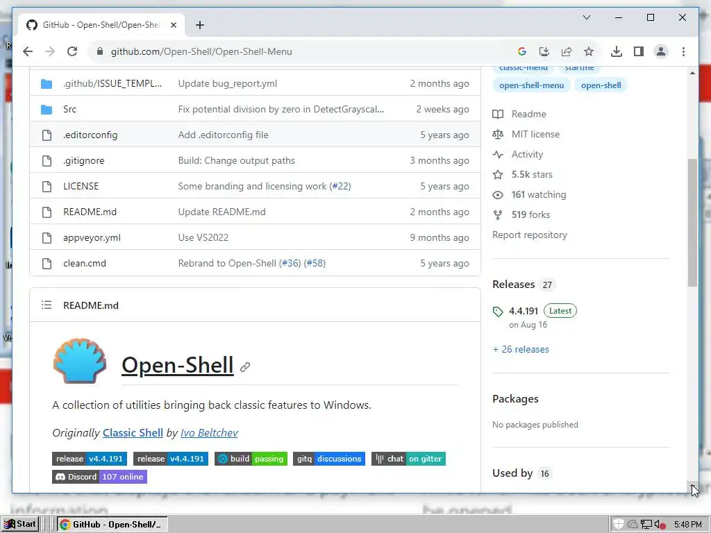Click the book icon next to Readme

498,115
